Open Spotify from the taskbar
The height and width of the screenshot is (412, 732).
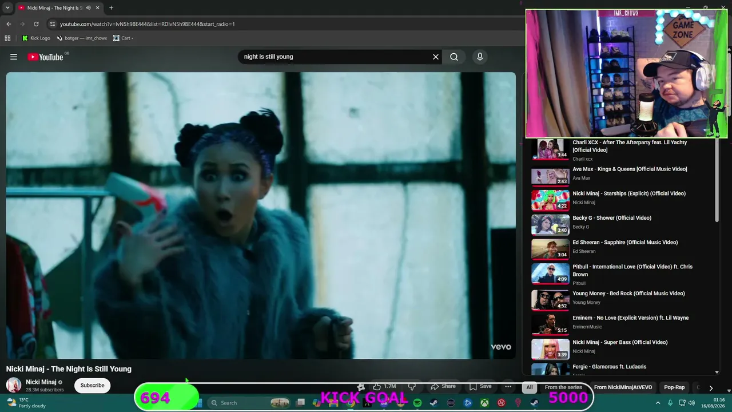(417, 403)
